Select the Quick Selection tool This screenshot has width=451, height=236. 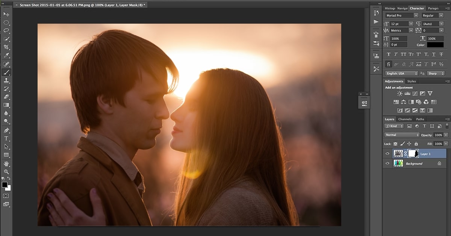click(x=6, y=39)
